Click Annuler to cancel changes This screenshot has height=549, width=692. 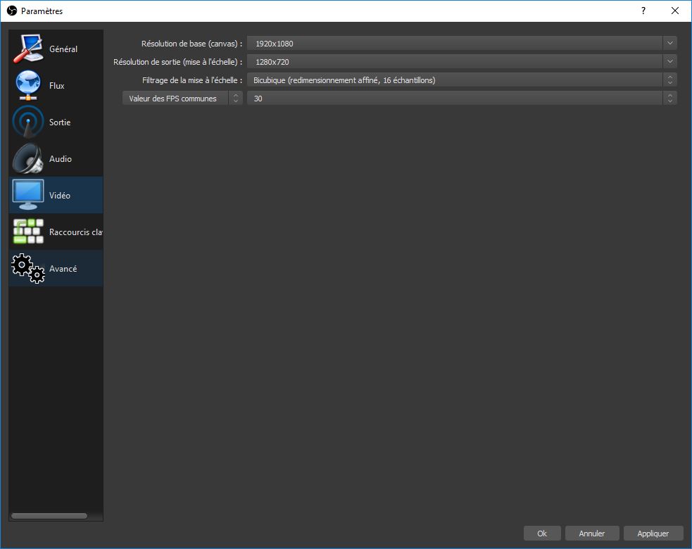[x=592, y=533]
